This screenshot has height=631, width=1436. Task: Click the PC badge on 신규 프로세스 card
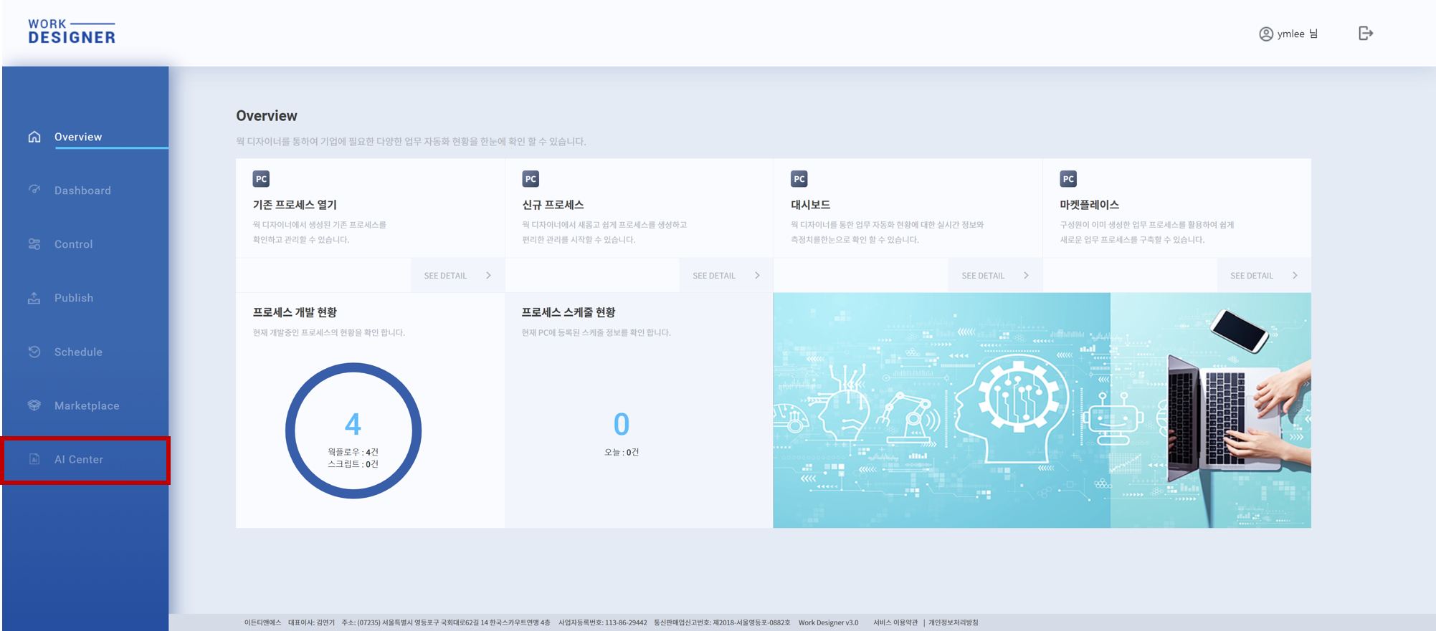[531, 179]
